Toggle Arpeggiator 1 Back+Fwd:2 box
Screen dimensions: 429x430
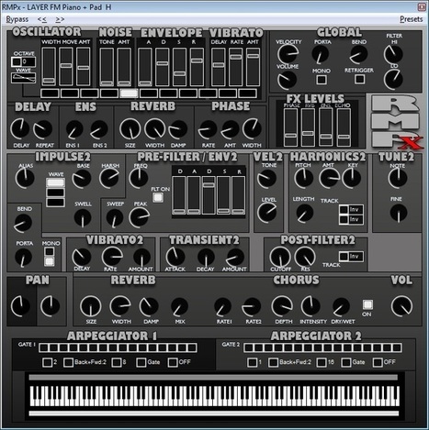(x=68, y=362)
